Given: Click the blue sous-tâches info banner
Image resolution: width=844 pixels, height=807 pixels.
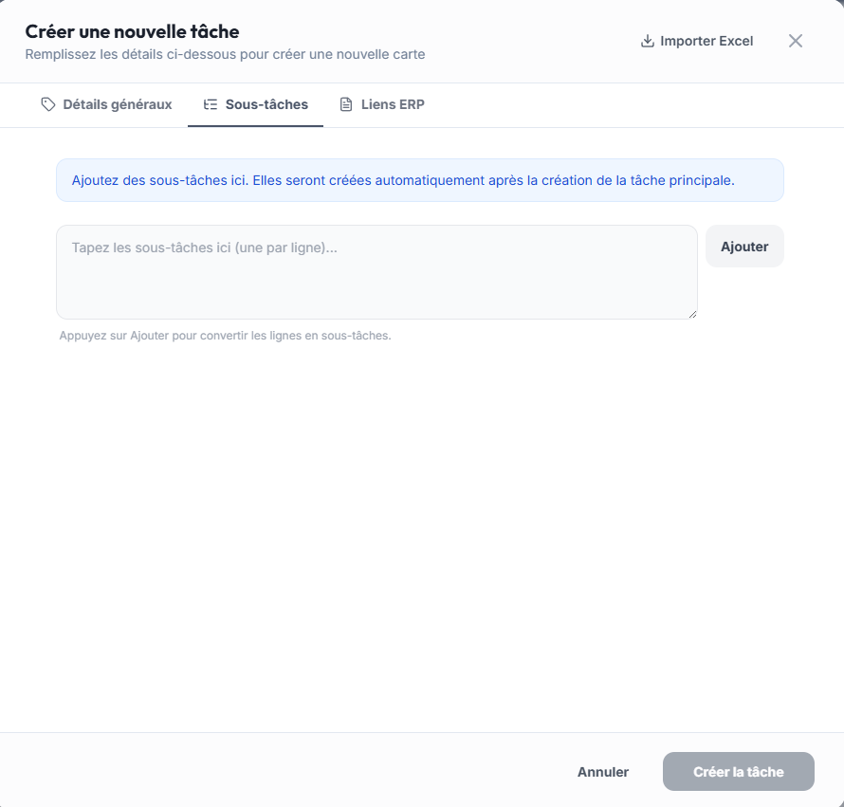Looking at the screenshot, I should pos(419,180).
